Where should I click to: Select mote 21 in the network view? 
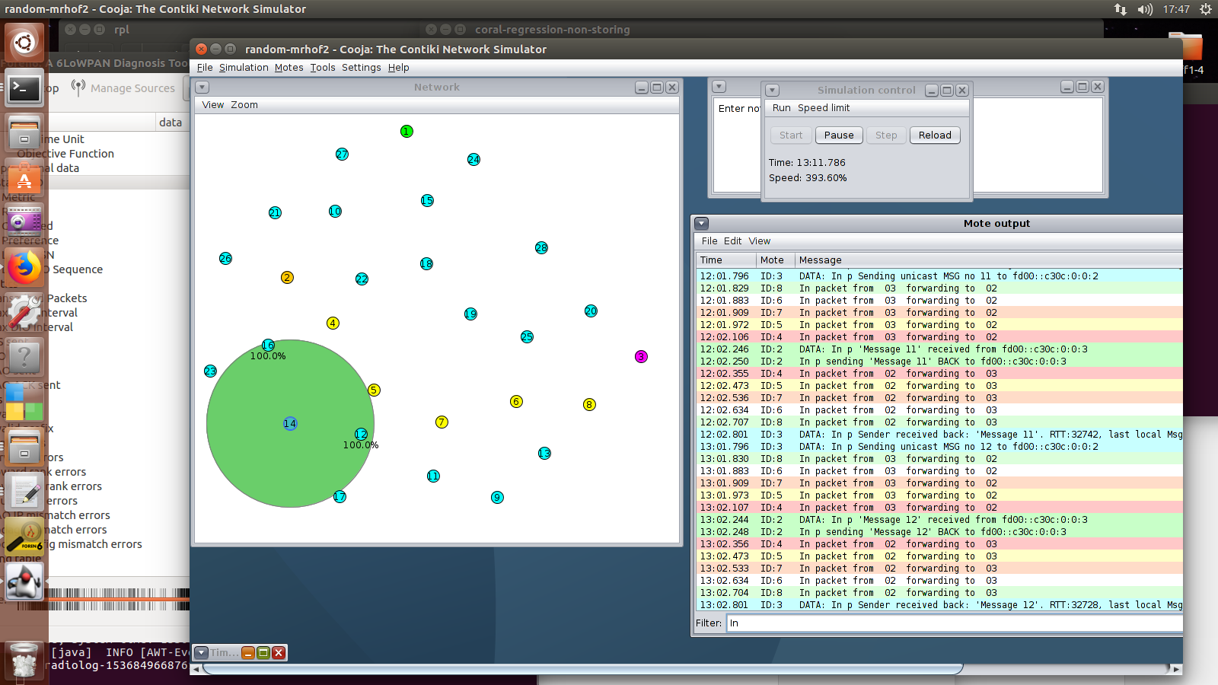(x=275, y=213)
